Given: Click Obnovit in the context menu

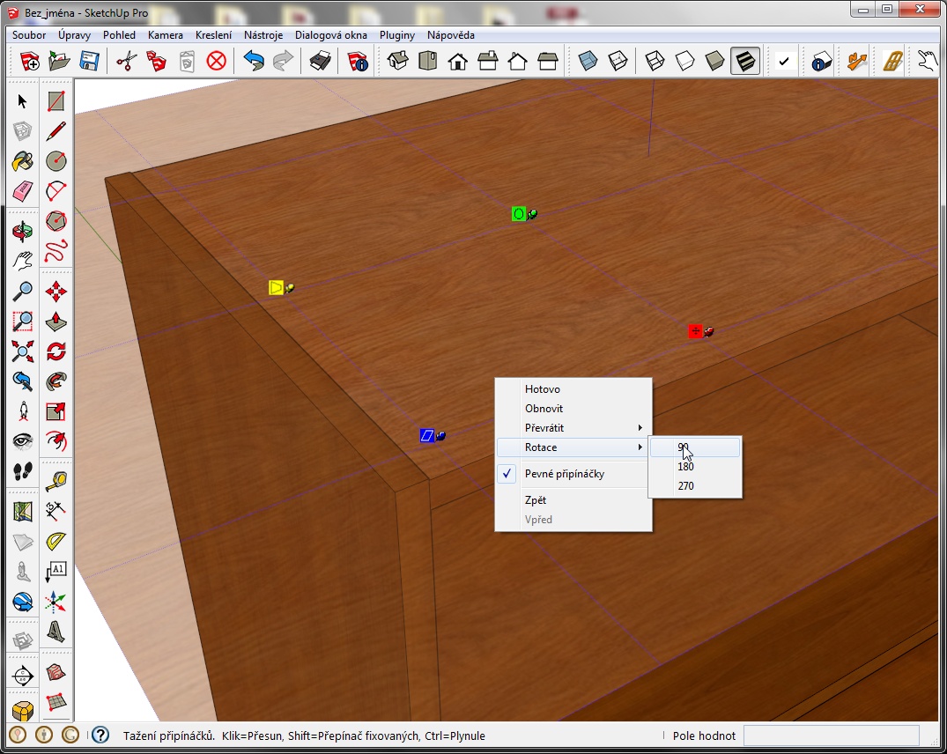Looking at the screenshot, I should tap(544, 409).
